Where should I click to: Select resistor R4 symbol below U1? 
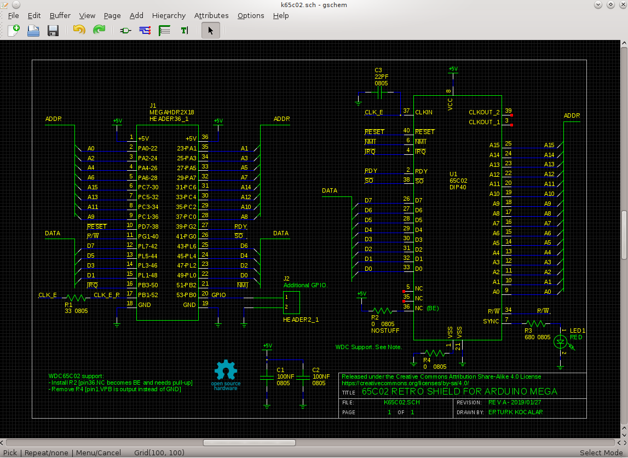(435, 353)
